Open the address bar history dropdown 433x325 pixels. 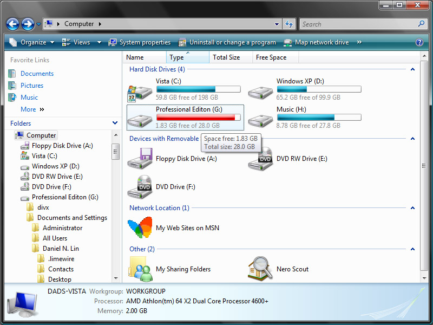(277, 24)
